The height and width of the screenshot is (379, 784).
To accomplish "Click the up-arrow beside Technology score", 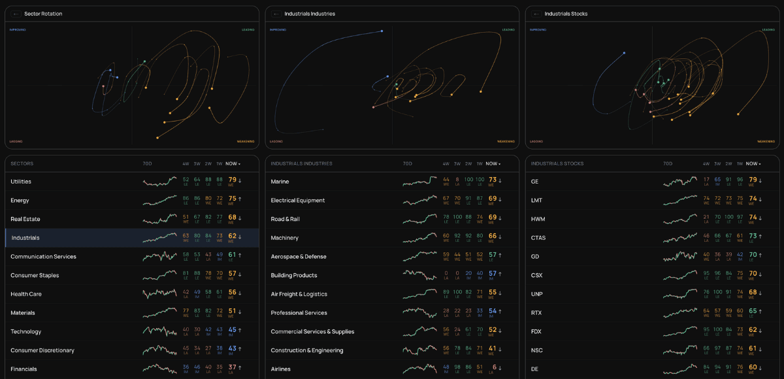I will click(x=240, y=331).
